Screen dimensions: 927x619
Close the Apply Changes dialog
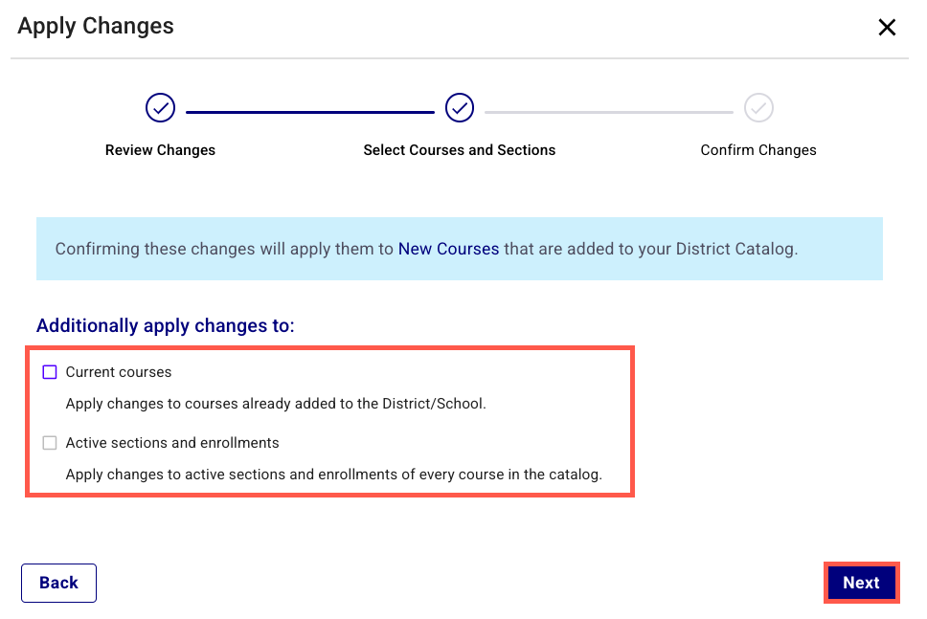pos(886,27)
